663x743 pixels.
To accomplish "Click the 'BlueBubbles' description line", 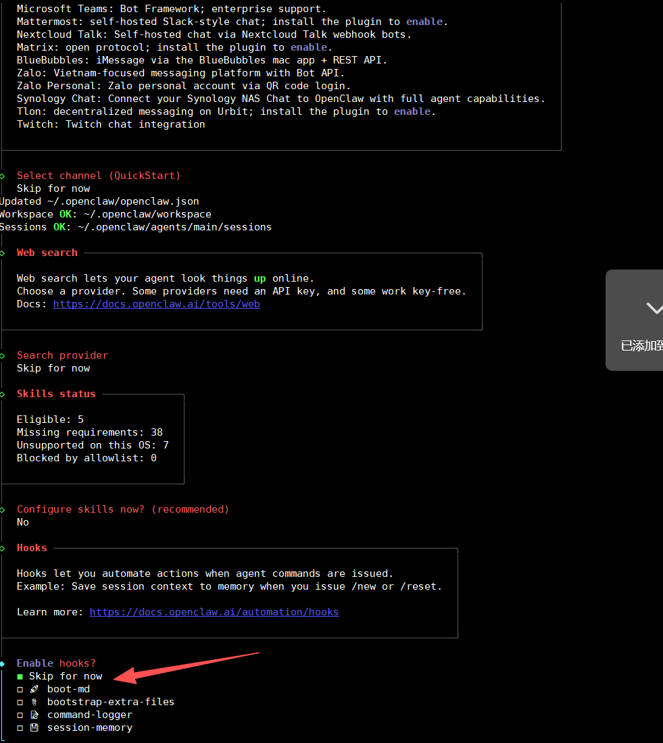I will [202, 60].
